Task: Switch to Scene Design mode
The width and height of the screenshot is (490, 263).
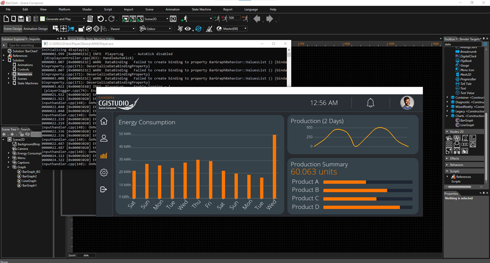Action: (12, 29)
